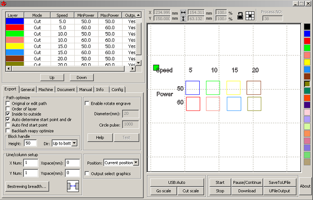313x200 pixels.
Task: Click the X Num input field
Action: [31, 163]
